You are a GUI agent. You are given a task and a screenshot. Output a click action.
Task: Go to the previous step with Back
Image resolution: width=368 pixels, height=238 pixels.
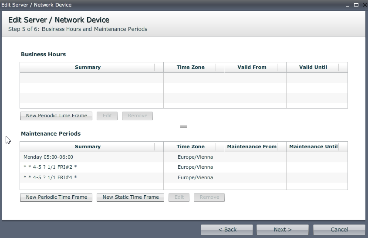[x=227, y=230]
